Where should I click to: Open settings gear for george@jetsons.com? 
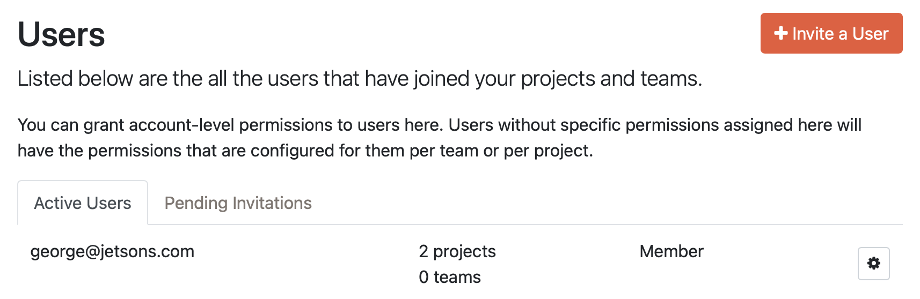[873, 263]
